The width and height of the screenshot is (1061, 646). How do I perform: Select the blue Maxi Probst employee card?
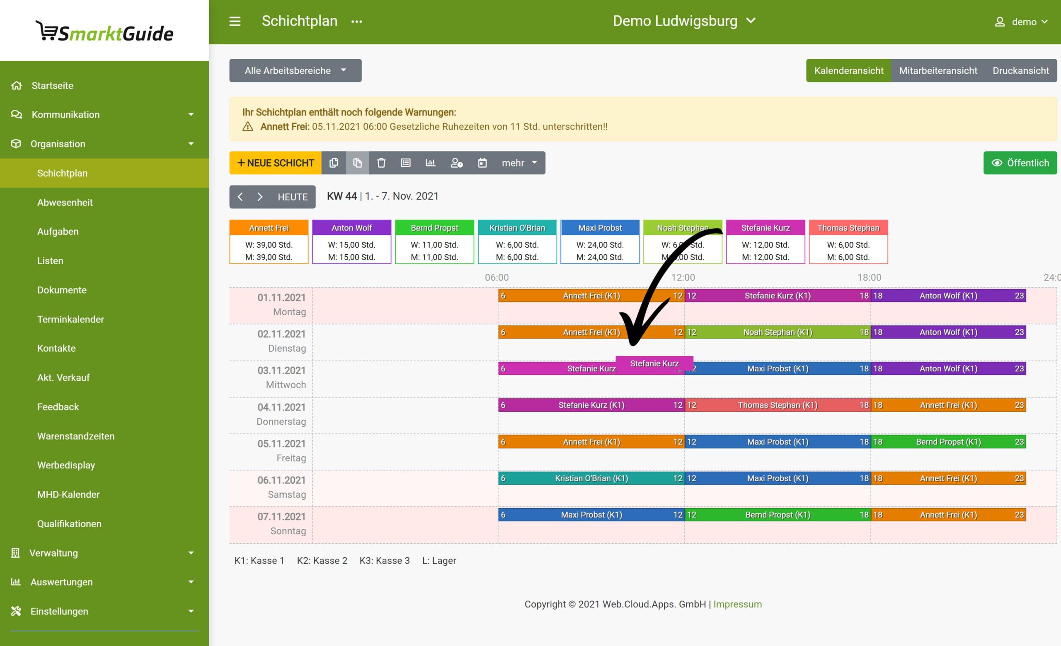coord(600,242)
